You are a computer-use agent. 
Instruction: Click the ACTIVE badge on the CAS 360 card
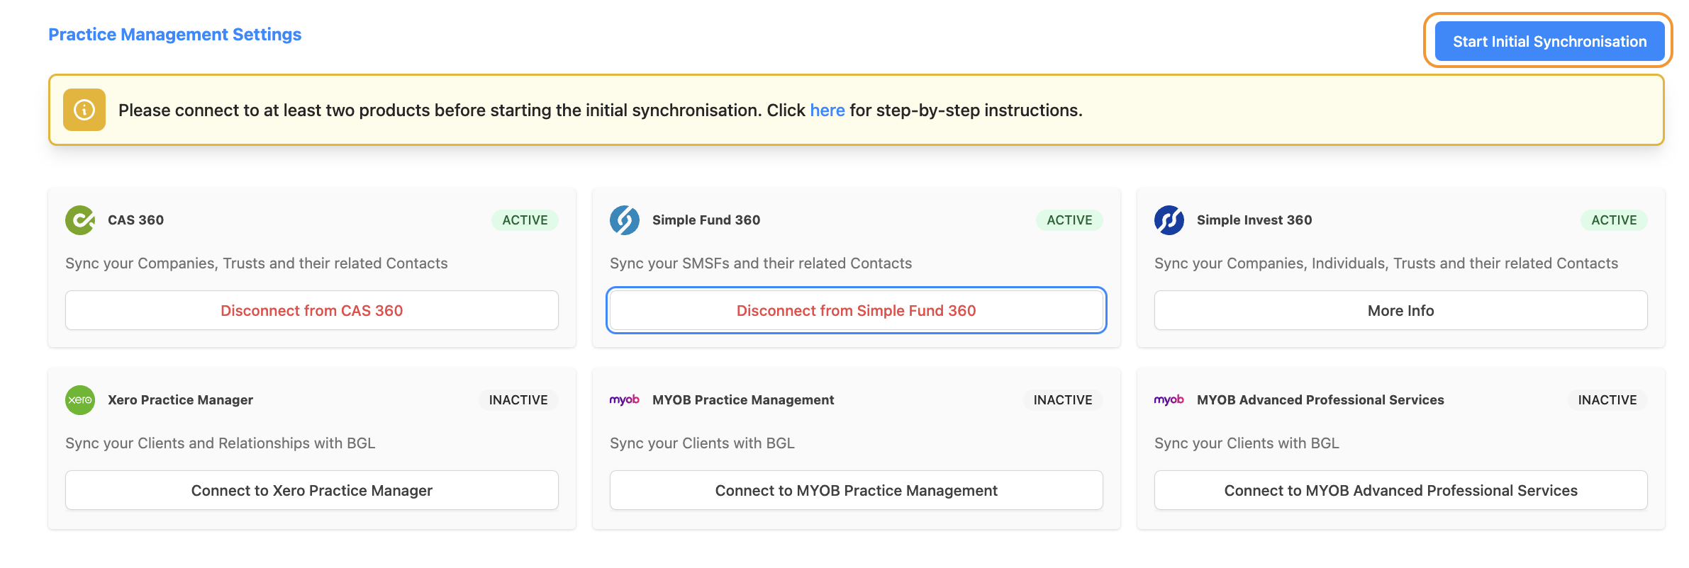click(525, 220)
